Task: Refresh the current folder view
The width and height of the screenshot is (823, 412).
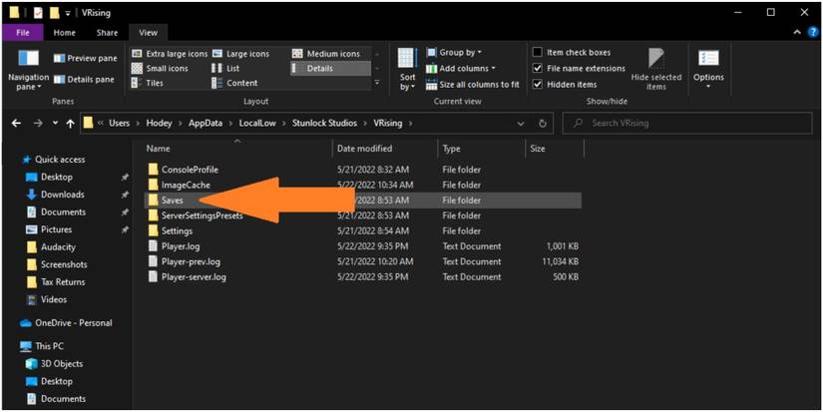Action: [543, 124]
